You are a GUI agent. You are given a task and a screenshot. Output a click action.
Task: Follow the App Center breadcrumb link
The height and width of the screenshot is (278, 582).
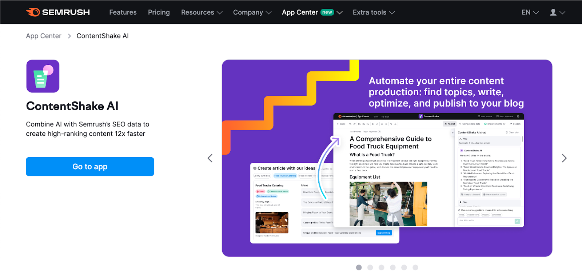44,36
